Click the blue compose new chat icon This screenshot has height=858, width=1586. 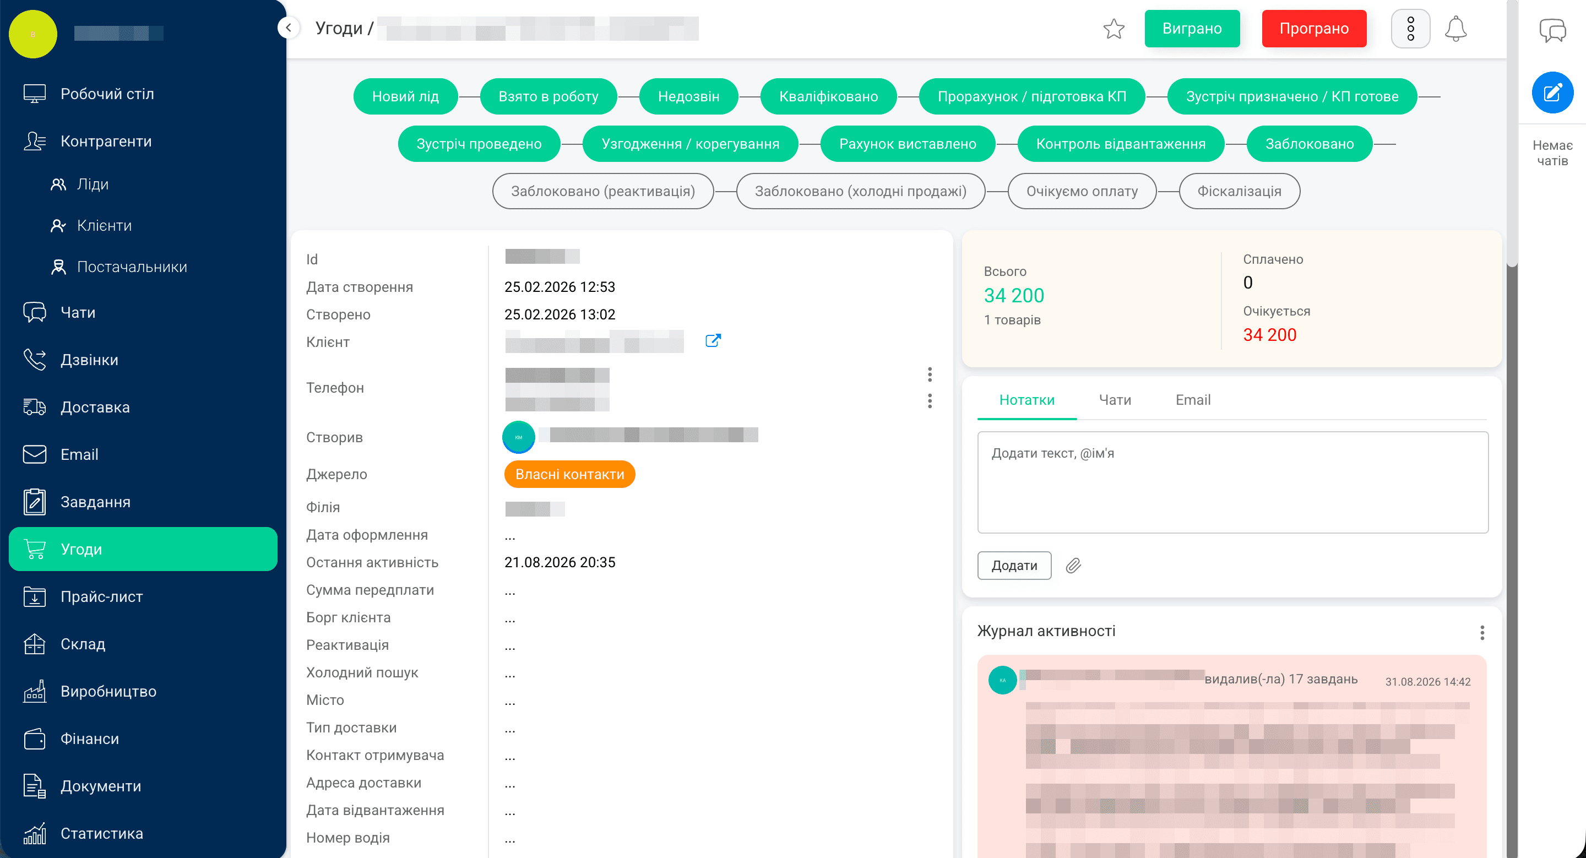click(x=1552, y=93)
